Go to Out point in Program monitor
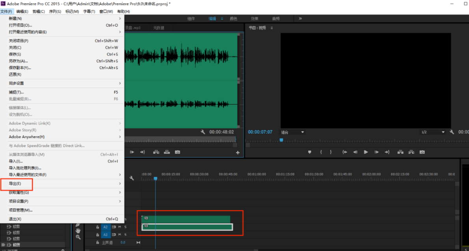 (x=387, y=152)
